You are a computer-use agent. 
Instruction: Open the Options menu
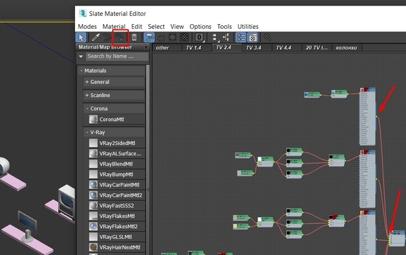pyautogui.click(x=200, y=27)
